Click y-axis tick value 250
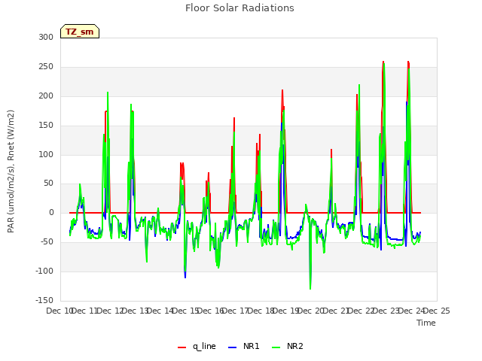Viewport: 482px width, 361px height. pyautogui.click(x=46, y=66)
